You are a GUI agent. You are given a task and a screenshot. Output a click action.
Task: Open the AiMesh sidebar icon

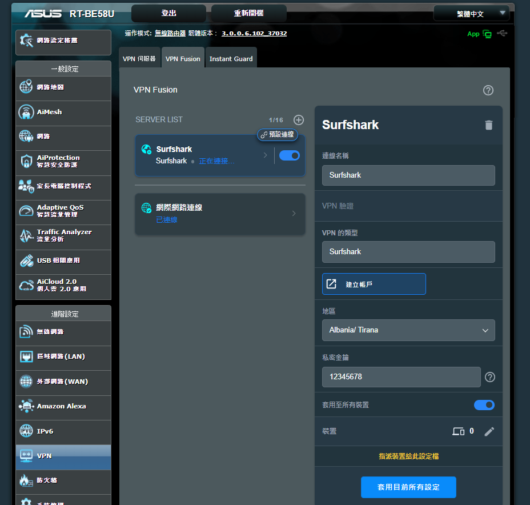click(x=26, y=112)
